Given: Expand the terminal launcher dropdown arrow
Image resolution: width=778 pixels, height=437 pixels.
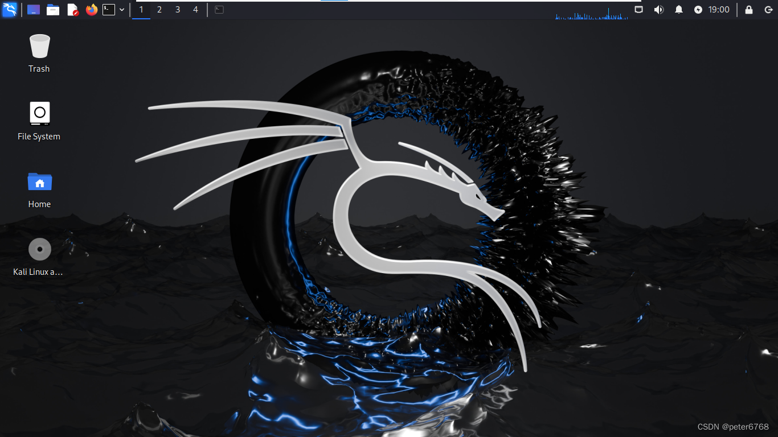Looking at the screenshot, I should pos(122,10).
